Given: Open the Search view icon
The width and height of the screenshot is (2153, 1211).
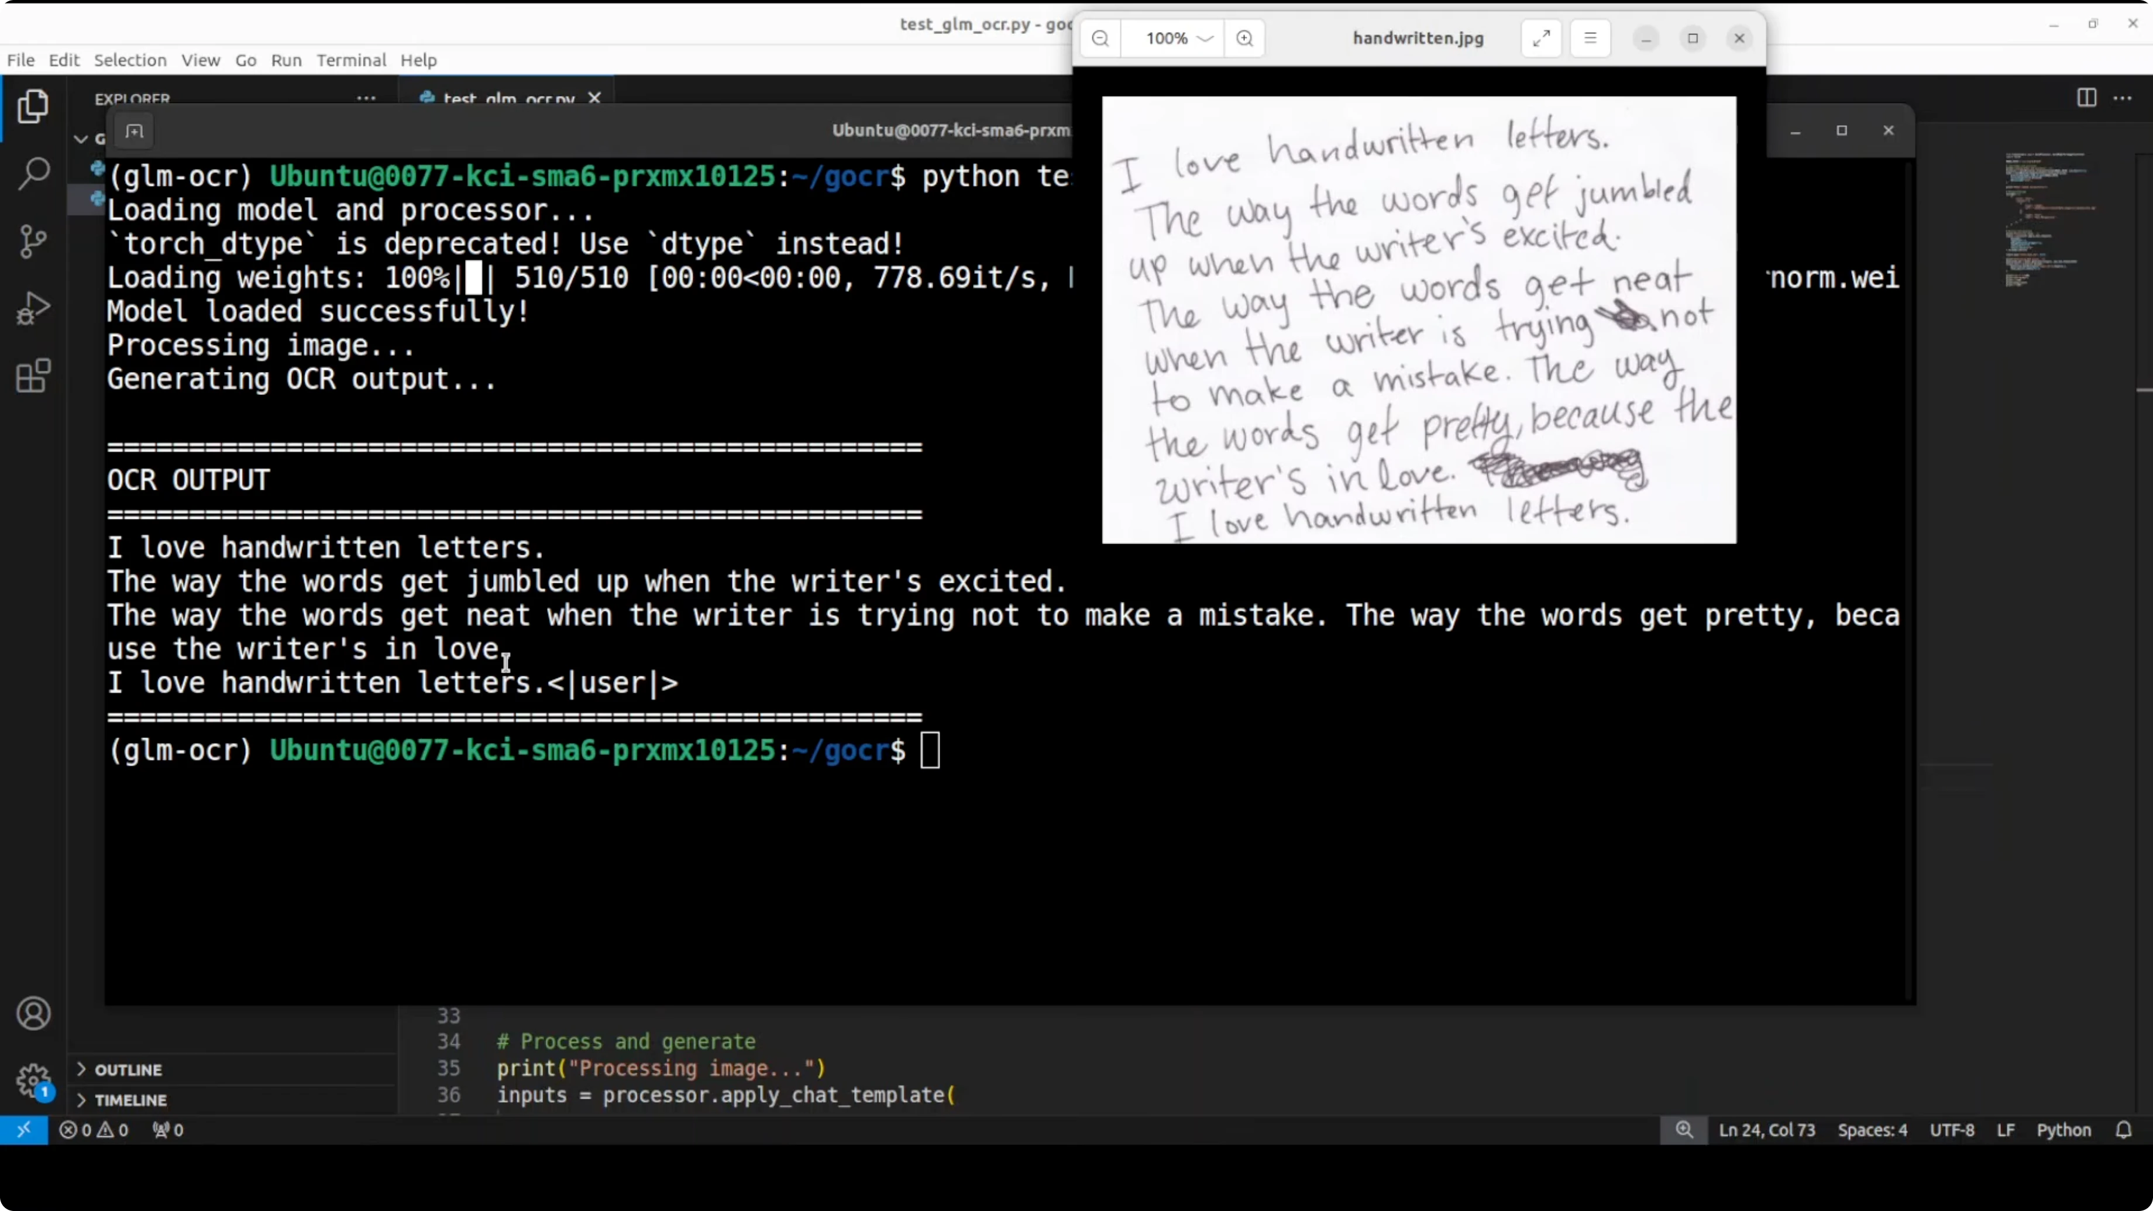Looking at the screenshot, I should click(x=33, y=174).
